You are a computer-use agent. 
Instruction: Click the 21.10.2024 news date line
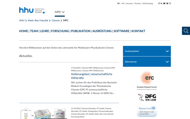coord(92,113)
